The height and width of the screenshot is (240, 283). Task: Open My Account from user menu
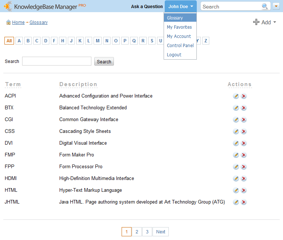pyautogui.click(x=179, y=36)
